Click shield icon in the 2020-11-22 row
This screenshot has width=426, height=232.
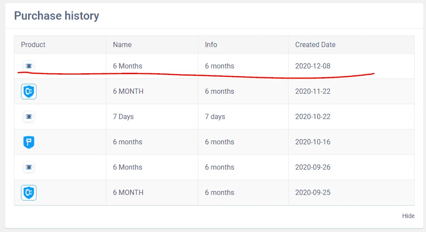click(29, 92)
